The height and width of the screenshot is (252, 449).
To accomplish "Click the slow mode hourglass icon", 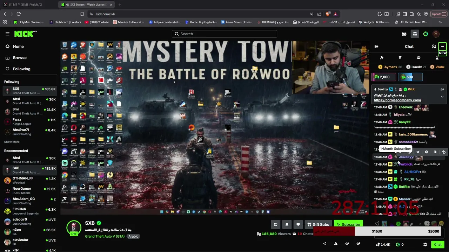I will tap(437, 58).
